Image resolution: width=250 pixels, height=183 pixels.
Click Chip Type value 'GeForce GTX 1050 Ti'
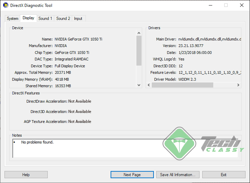[x=72, y=53]
